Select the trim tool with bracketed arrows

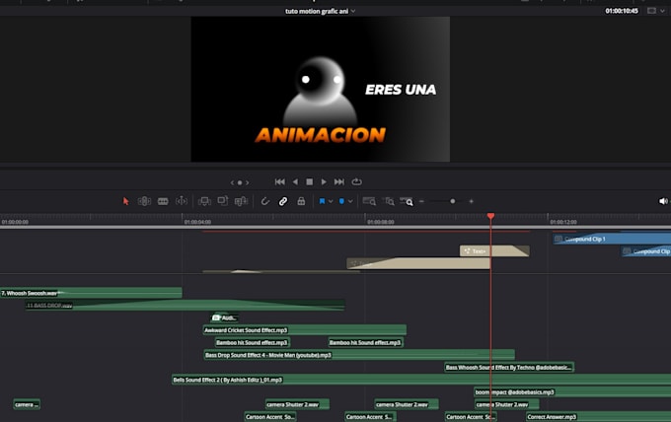point(182,201)
